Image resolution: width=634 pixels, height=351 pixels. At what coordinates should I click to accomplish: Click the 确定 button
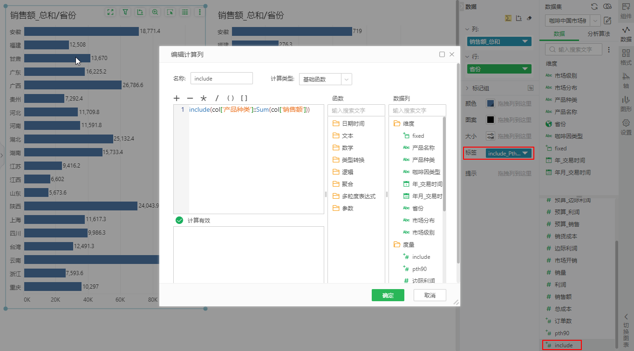click(x=388, y=295)
